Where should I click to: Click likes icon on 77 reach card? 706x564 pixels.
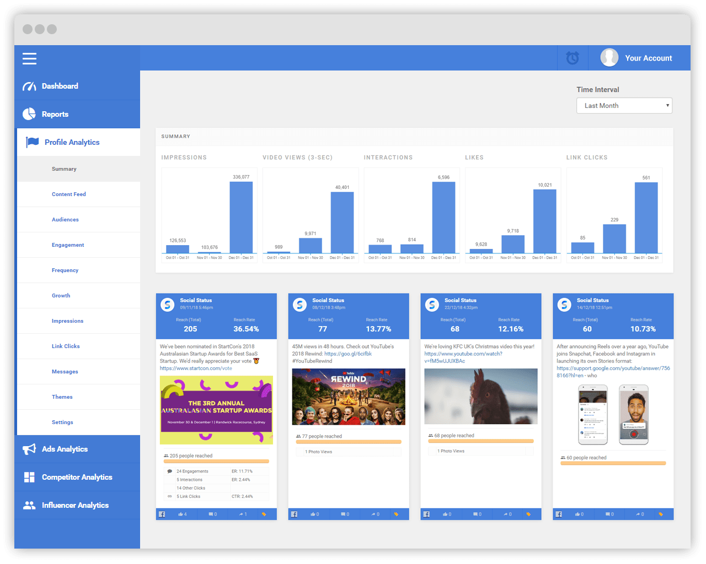coord(313,514)
